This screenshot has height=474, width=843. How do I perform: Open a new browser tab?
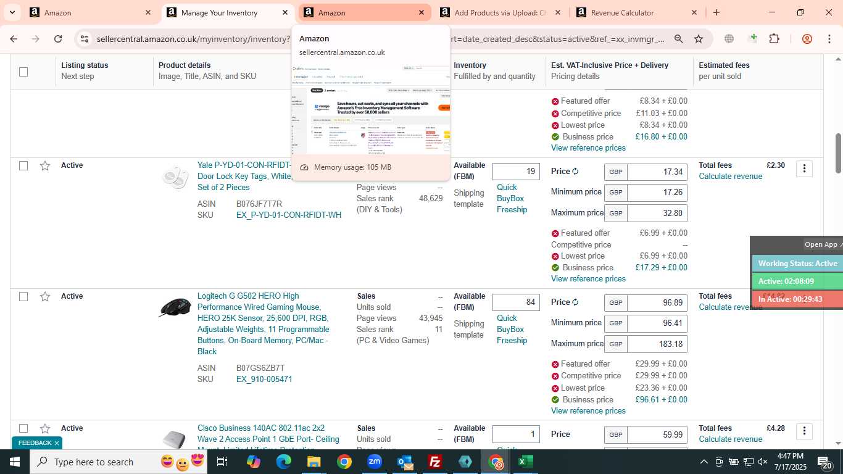pyautogui.click(x=716, y=12)
